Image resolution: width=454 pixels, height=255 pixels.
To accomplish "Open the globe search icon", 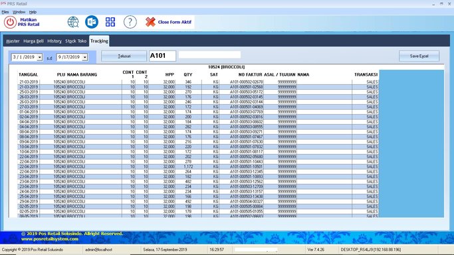I will pos(73,22).
